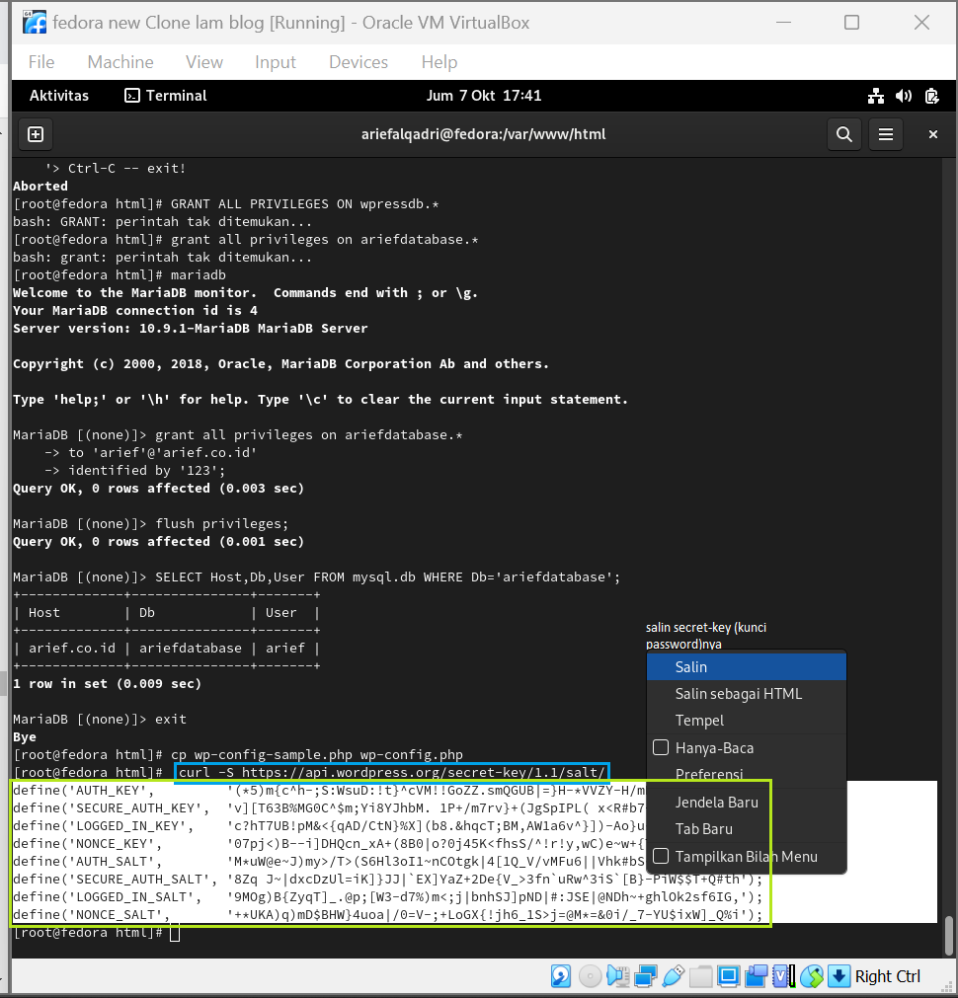958x998 pixels.
Task: Click the hard disk activity indicator icon
Action: click(561, 975)
